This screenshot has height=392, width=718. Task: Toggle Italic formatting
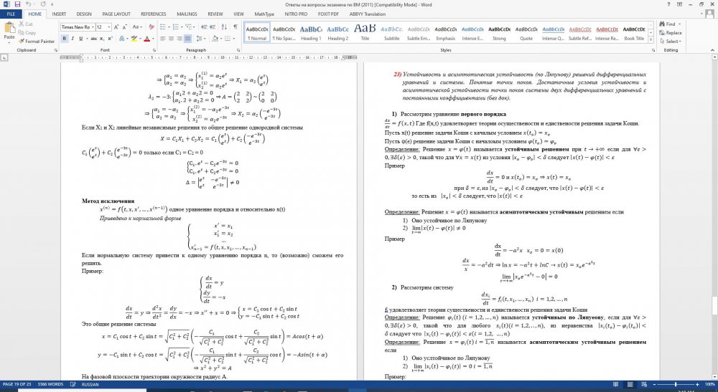coord(73,38)
